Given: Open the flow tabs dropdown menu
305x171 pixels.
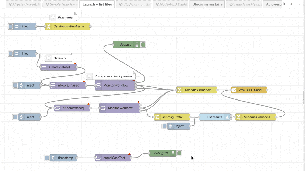Looking at the screenshot, I should (299, 4).
